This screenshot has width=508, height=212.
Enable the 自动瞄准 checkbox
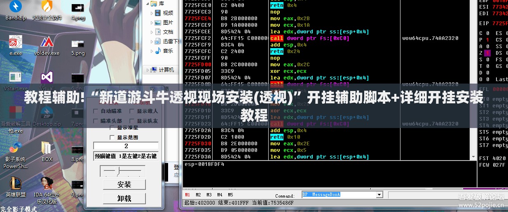pyautogui.click(x=96, y=111)
